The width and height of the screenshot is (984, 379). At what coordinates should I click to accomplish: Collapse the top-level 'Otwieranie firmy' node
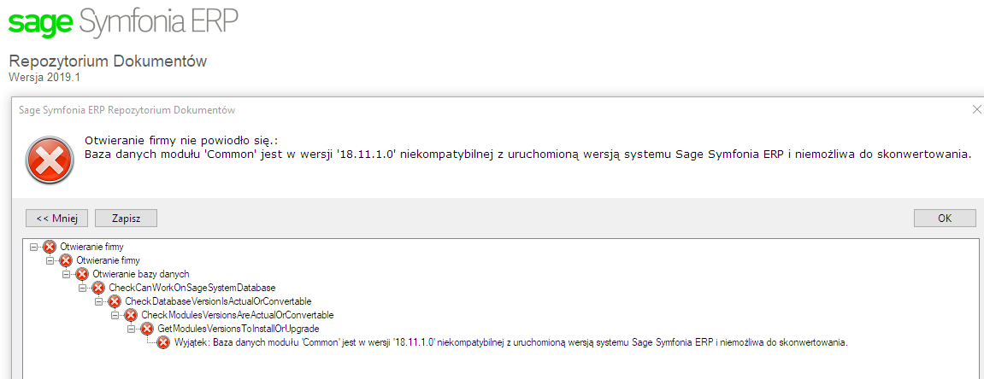tap(33, 247)
